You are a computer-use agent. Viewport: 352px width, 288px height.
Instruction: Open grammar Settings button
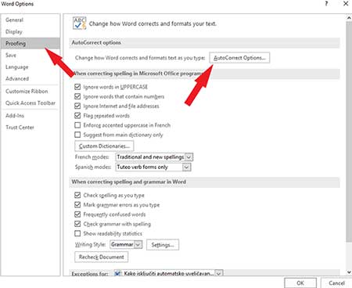(163, 245)
